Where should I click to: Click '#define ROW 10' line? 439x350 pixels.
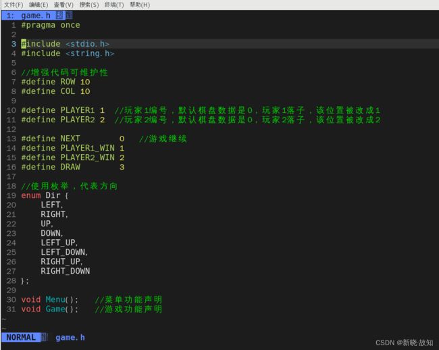tap(55, 82)
